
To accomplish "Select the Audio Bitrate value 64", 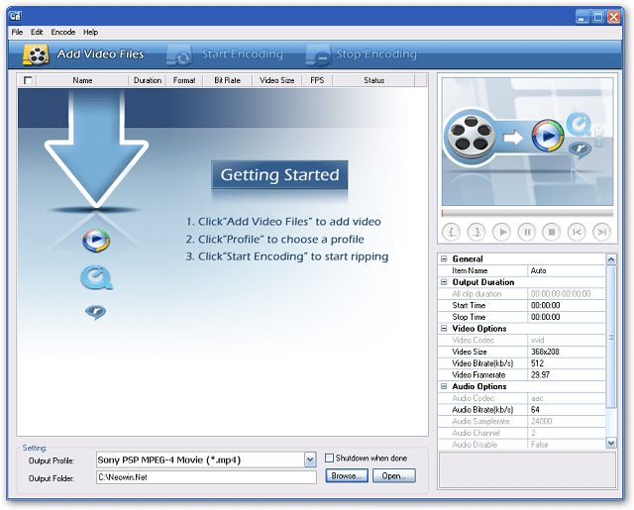I will 566,410.
